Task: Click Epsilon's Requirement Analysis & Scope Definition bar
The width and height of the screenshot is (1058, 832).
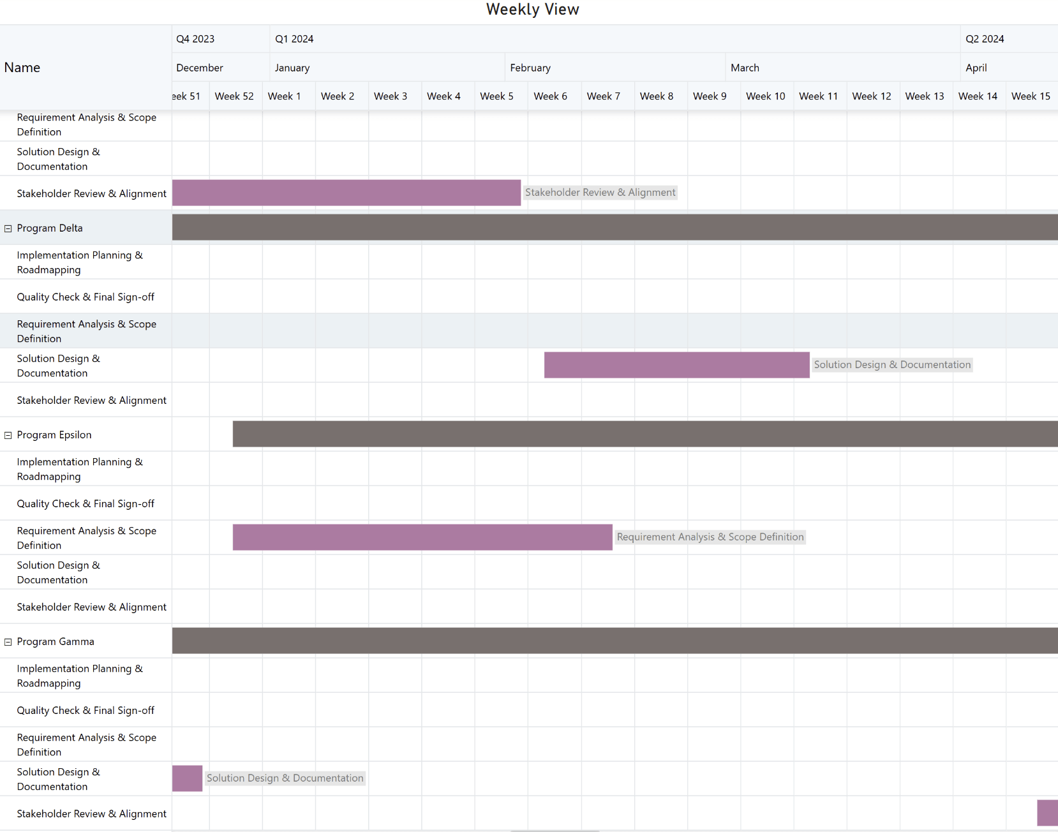Action: pos(422,537)
